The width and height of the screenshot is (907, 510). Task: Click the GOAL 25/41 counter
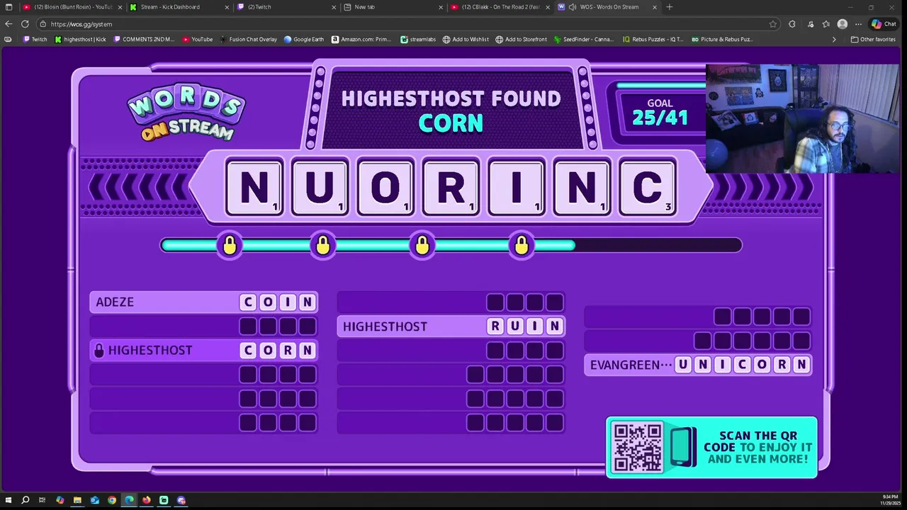pyautogui.click(x=660, y=112)
